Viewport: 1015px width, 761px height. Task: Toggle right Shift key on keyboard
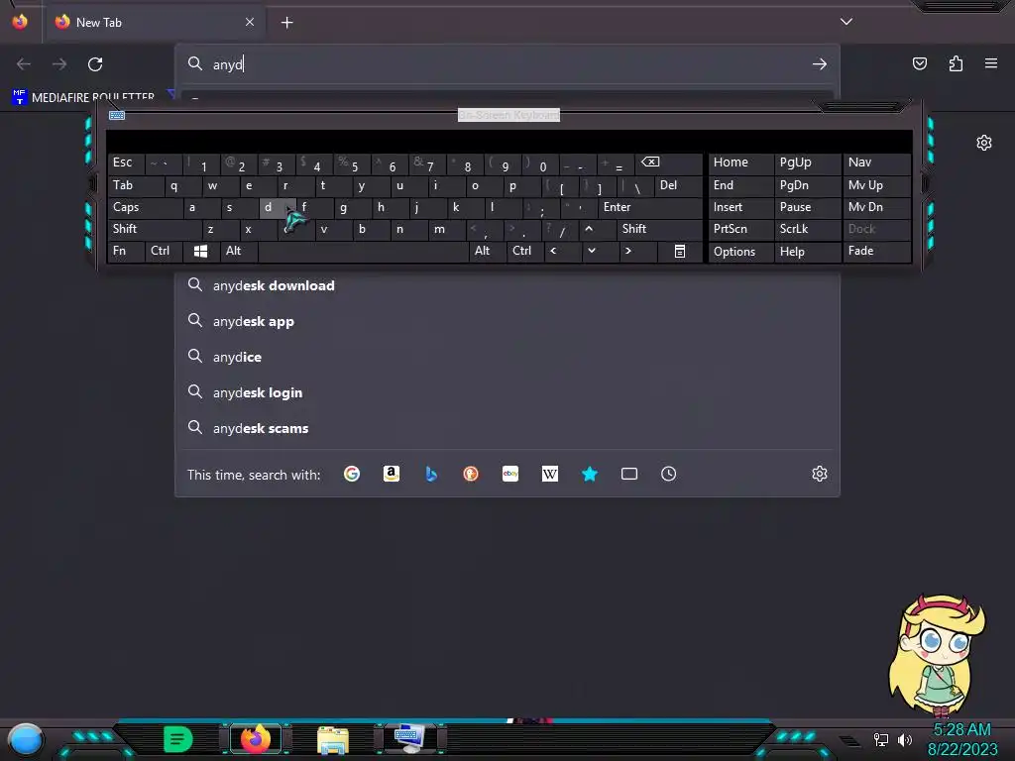click(659, 229)
